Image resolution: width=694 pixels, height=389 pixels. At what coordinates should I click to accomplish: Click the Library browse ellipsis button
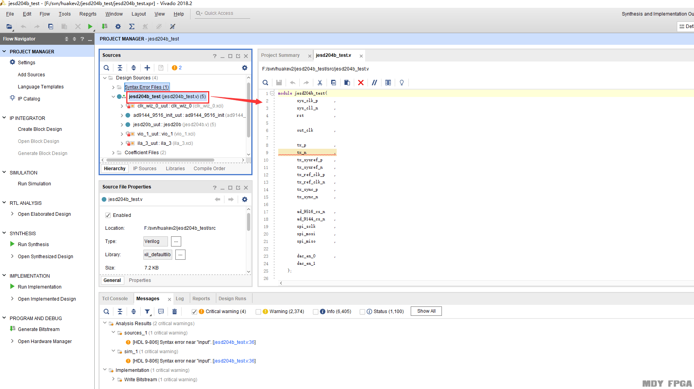[x=180, y=255]
